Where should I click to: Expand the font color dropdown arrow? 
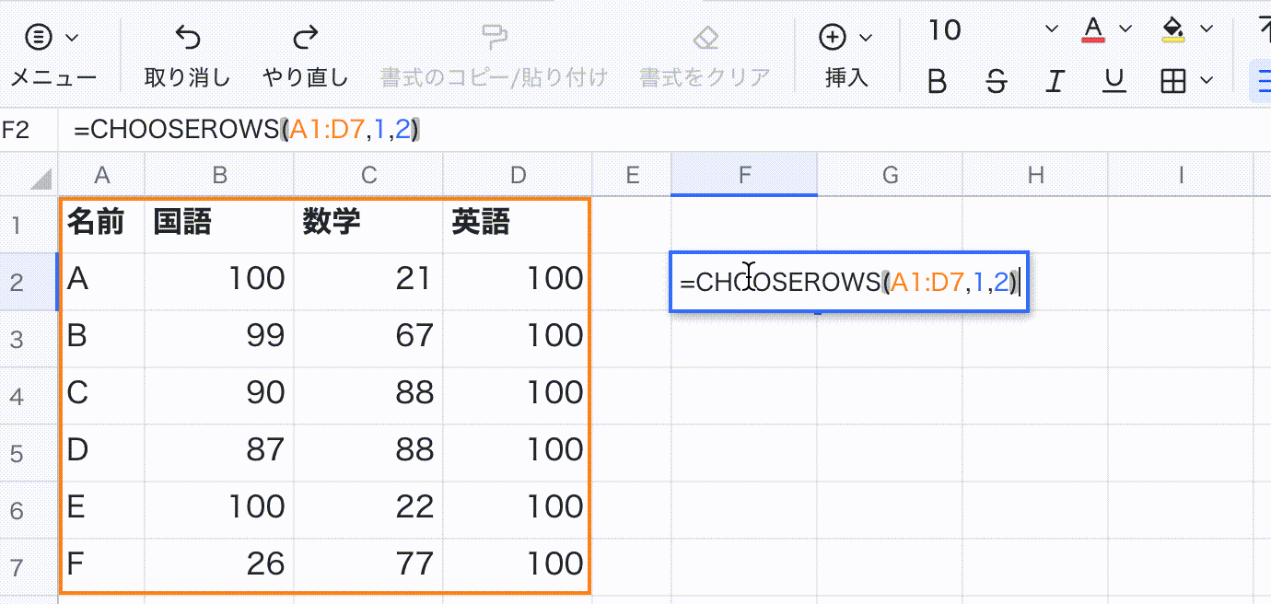point(1125,30)
